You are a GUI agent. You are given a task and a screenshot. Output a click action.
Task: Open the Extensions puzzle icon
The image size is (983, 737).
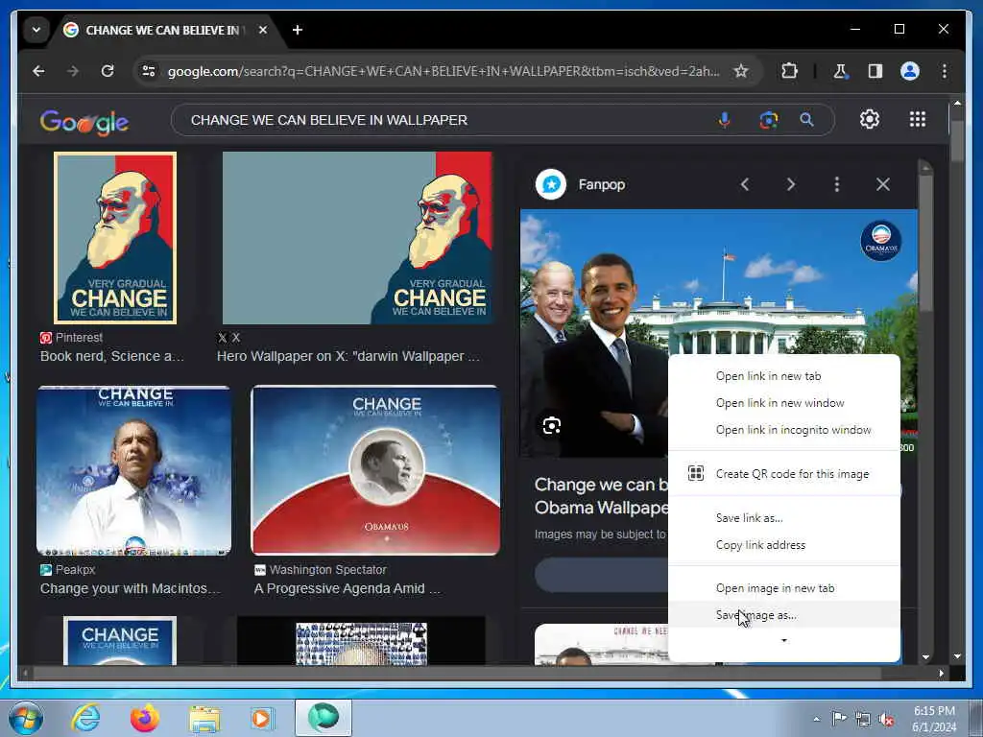pos(789,71)
